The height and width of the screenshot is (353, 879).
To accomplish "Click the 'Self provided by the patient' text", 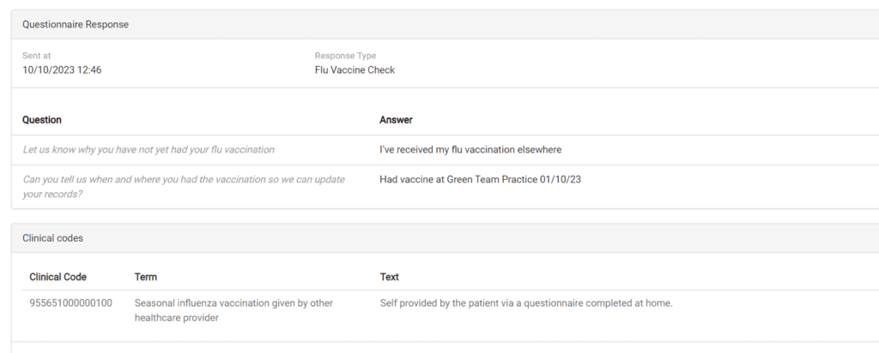I will pyautogui.click(x=526, y=303).
